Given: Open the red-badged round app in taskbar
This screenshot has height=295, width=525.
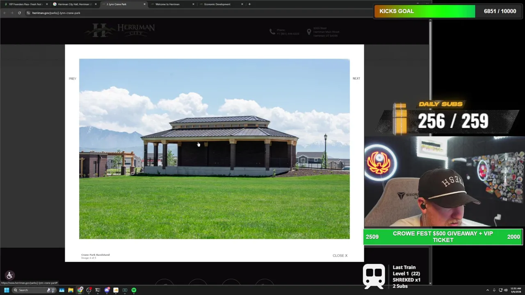Looking at the screenshot, I should tap(89, 290).
